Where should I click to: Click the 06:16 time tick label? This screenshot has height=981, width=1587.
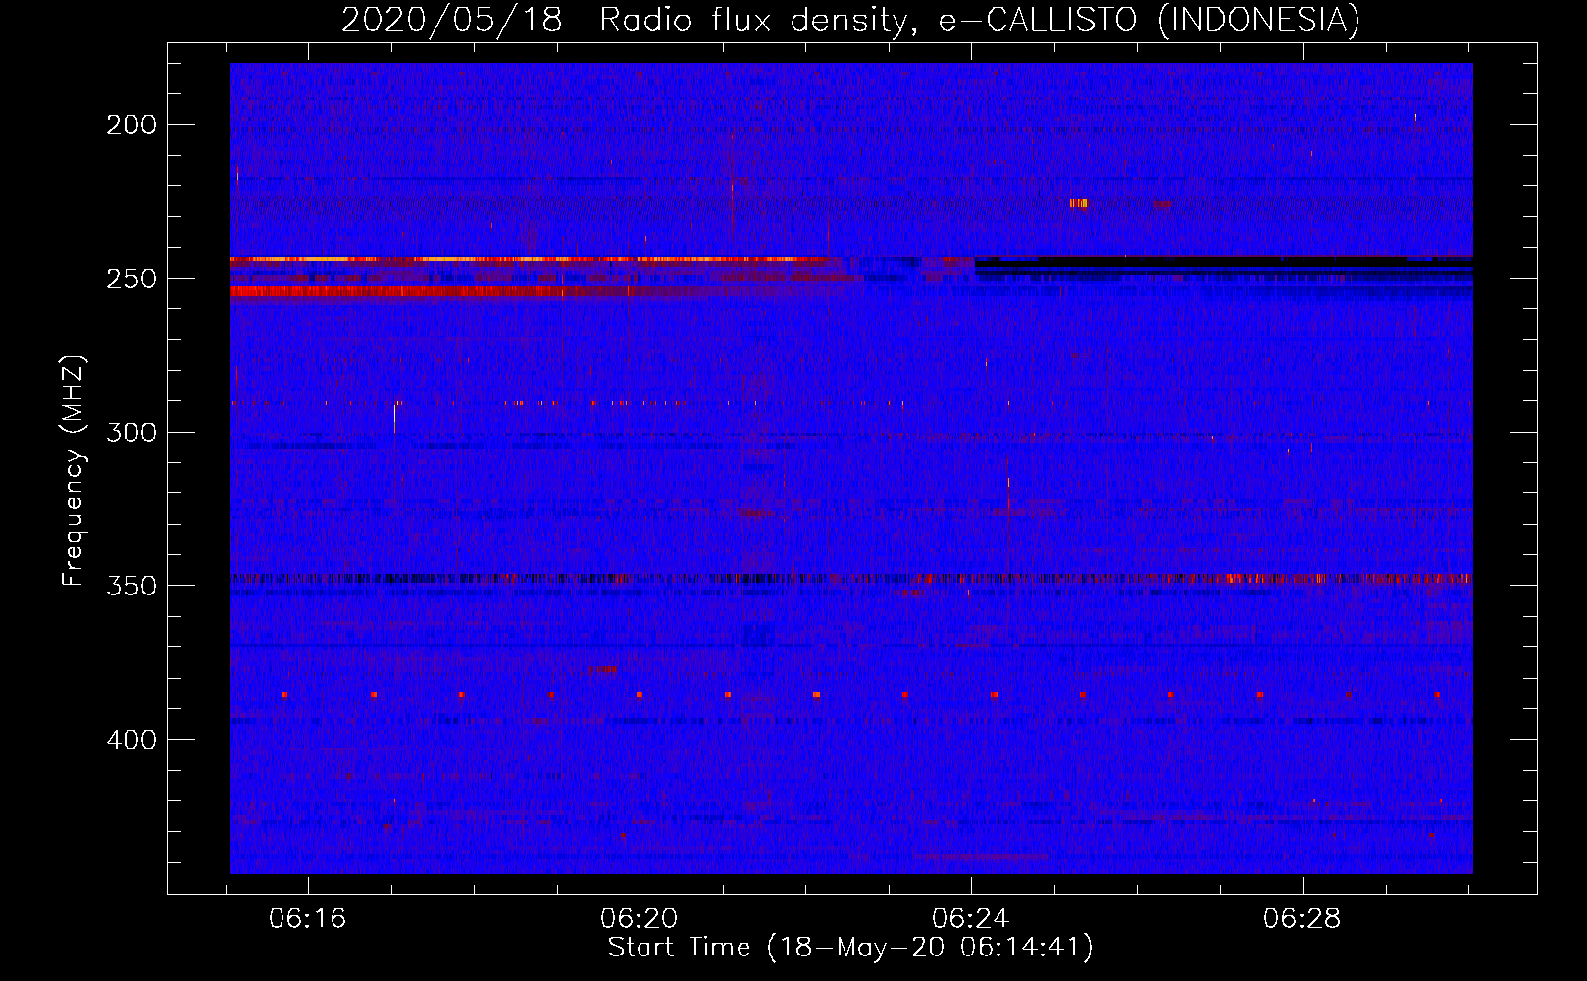point(308,919)
